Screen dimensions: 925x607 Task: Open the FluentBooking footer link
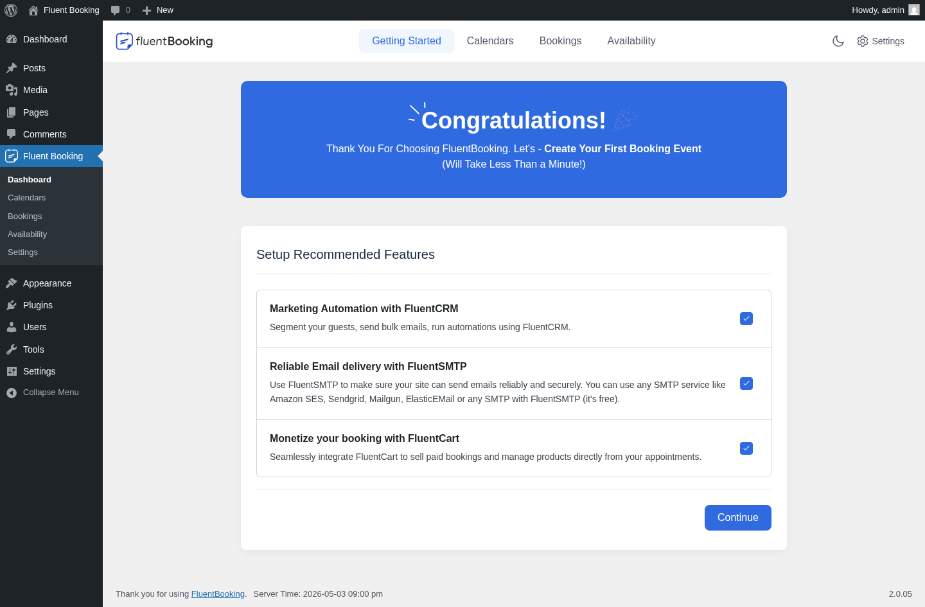coord(218,594)
